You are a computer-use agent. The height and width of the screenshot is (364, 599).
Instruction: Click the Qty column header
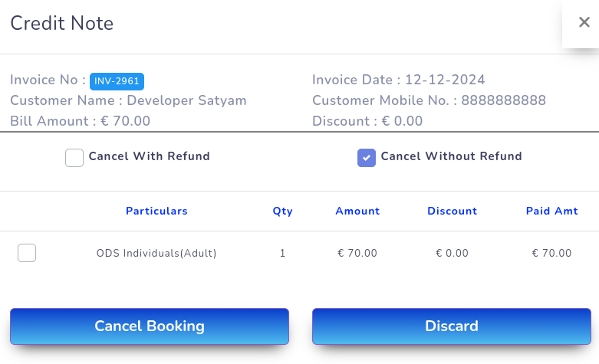(x=282, y=212)
